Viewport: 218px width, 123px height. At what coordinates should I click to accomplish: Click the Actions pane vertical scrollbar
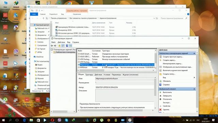click(197, 82)
